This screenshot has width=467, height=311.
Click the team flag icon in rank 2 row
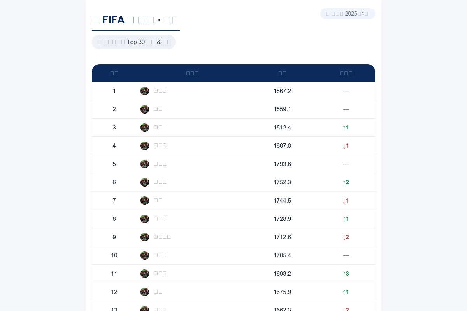(x=145, y=109)
